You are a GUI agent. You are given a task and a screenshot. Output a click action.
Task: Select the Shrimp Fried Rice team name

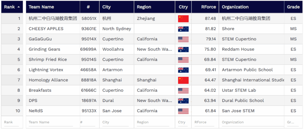coord(48,60)
